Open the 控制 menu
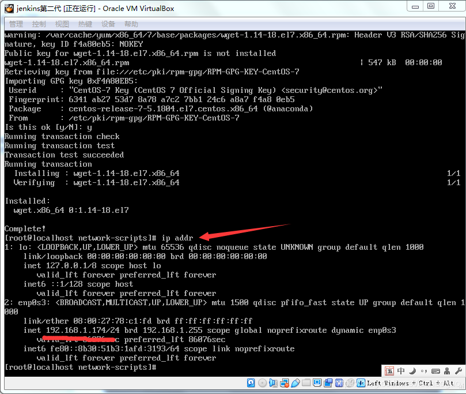466x394 pixels. click(39, 24)
